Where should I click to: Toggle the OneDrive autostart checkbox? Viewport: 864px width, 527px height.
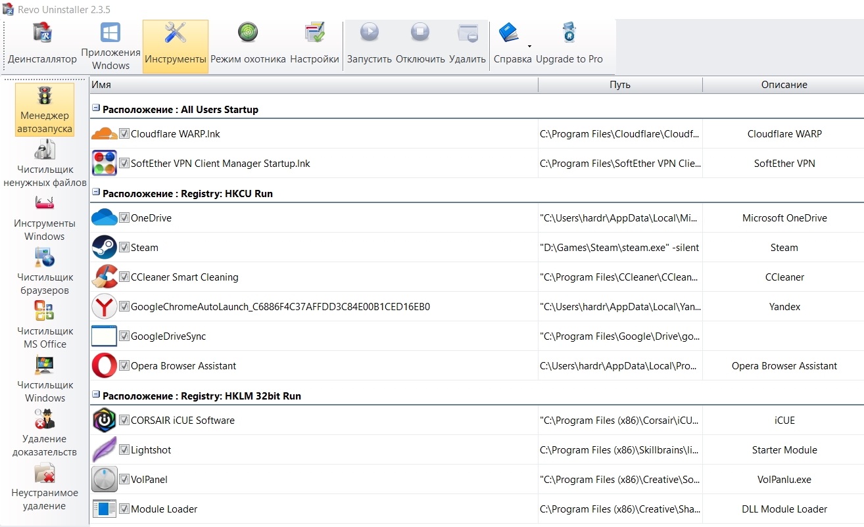coord(124,218)
